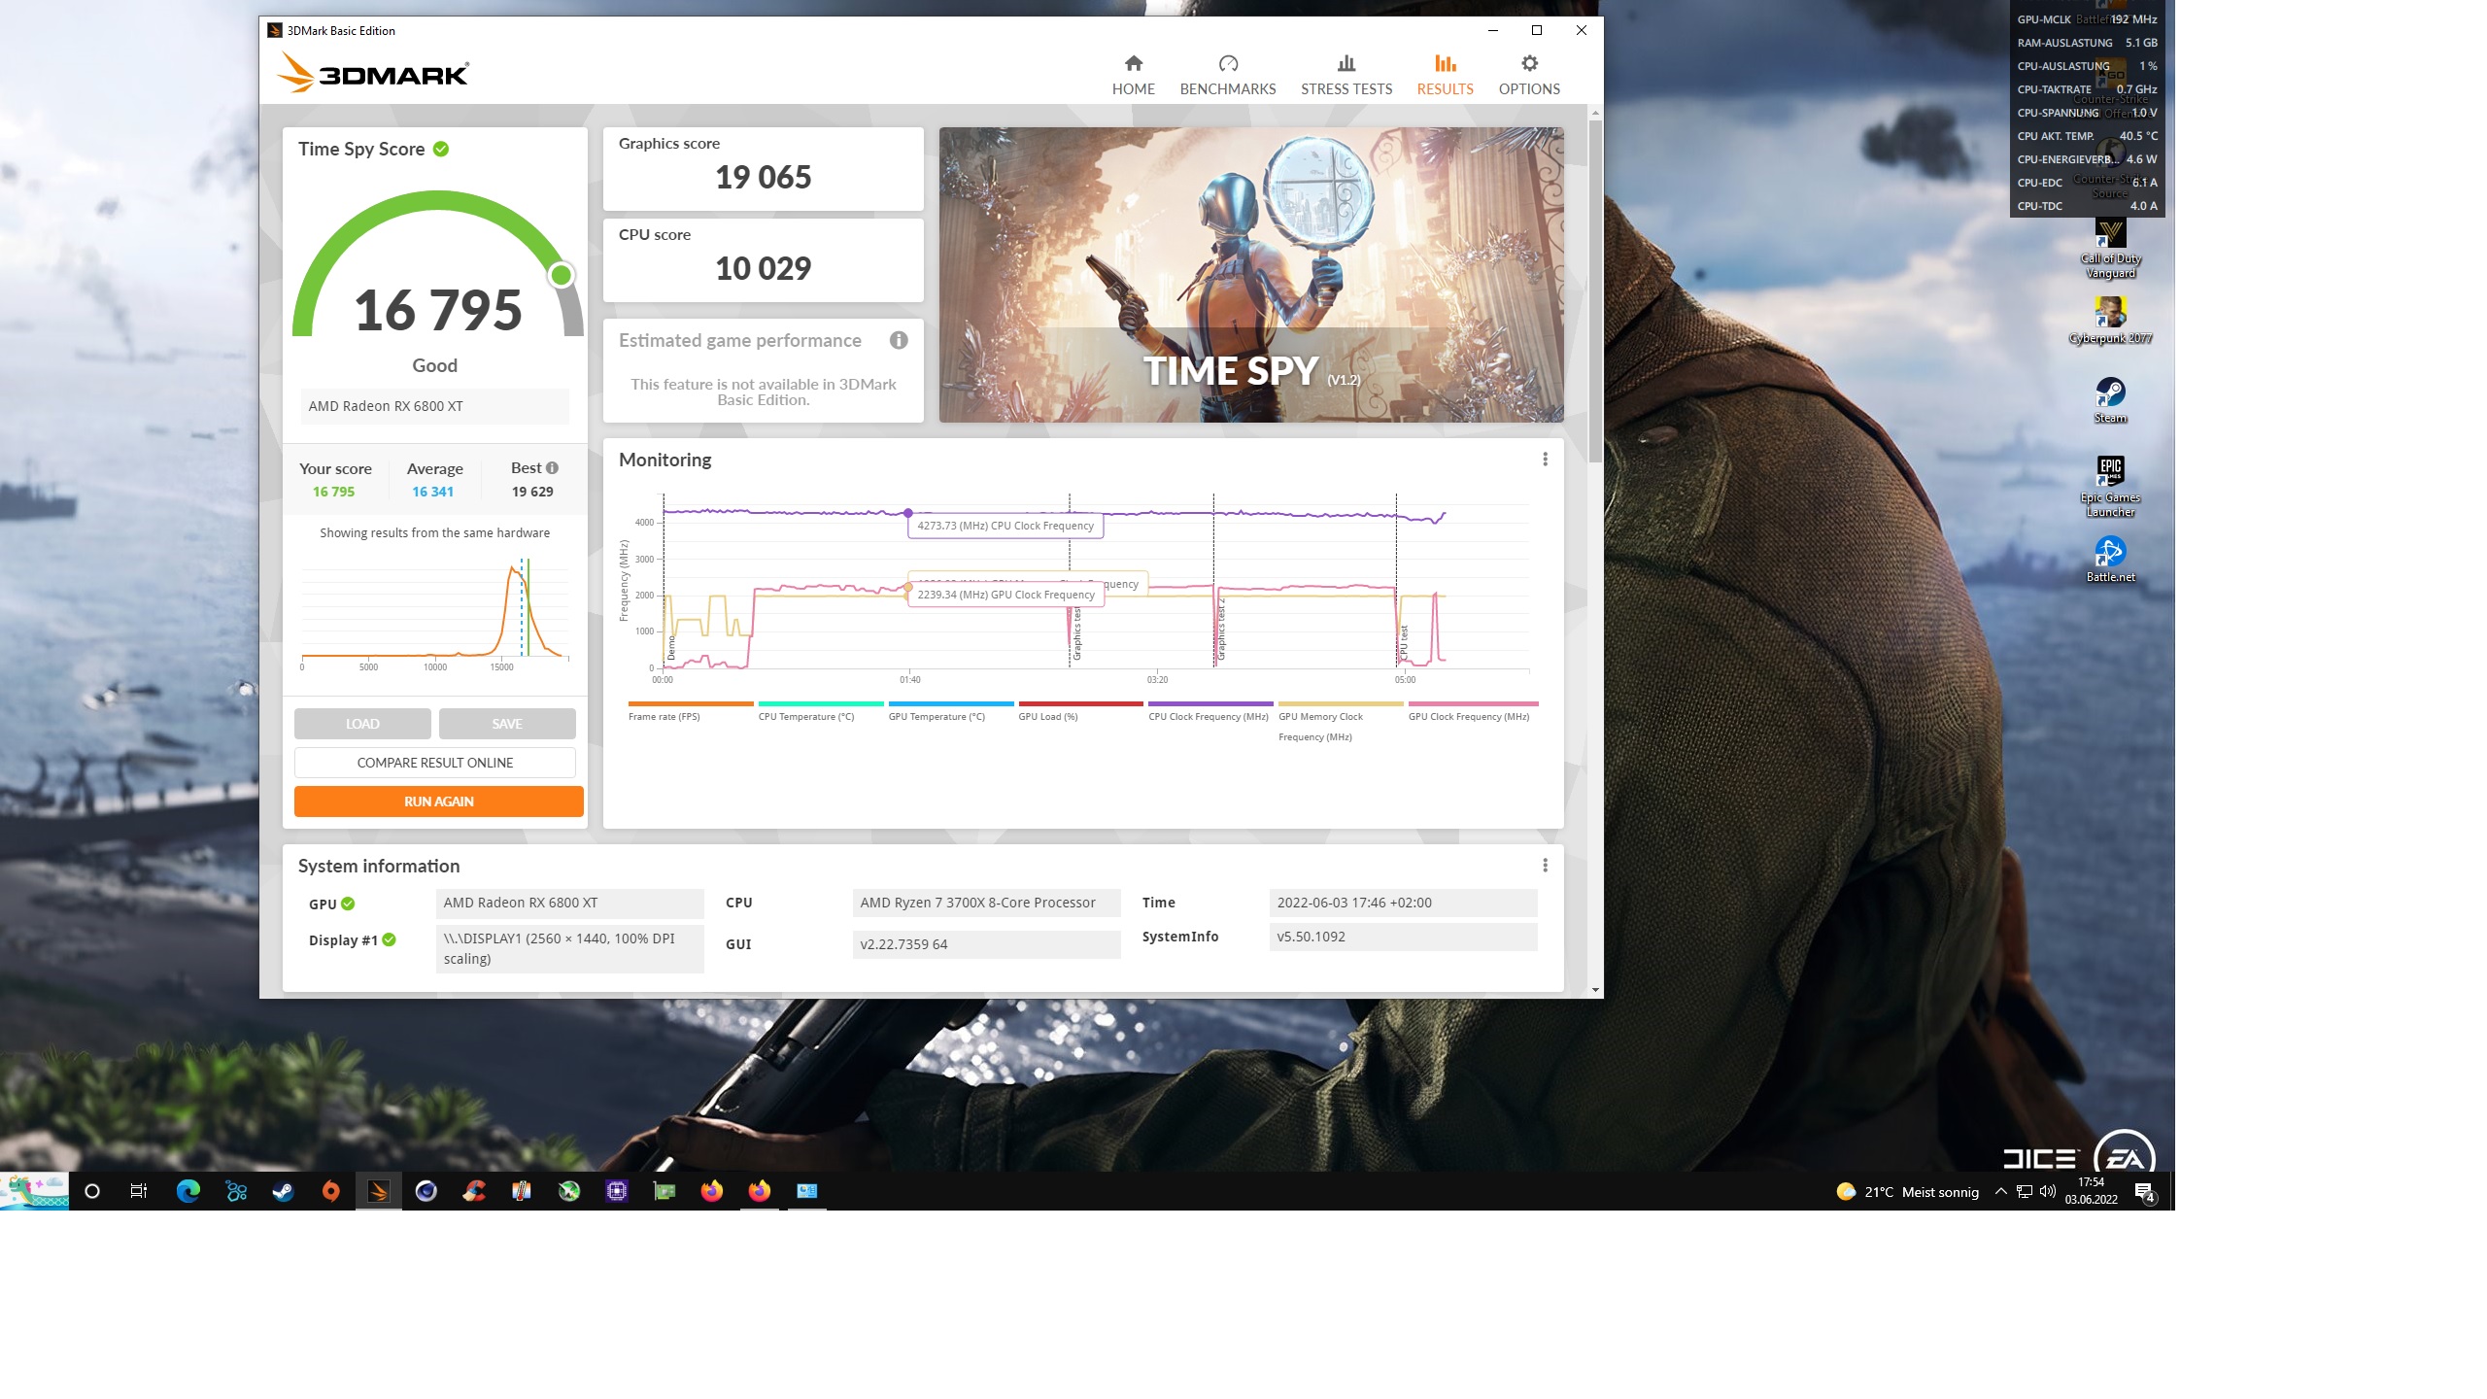Click the Time Spy preview image
Image resolution: width=2487 pixels, height=1399 pixels.
click(1251, 275)
